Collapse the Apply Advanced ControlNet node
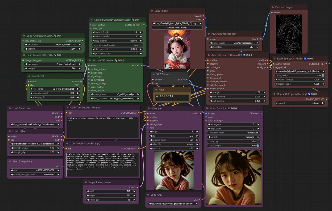This screenshot has height=211, width=332. (x=209, y=55)
